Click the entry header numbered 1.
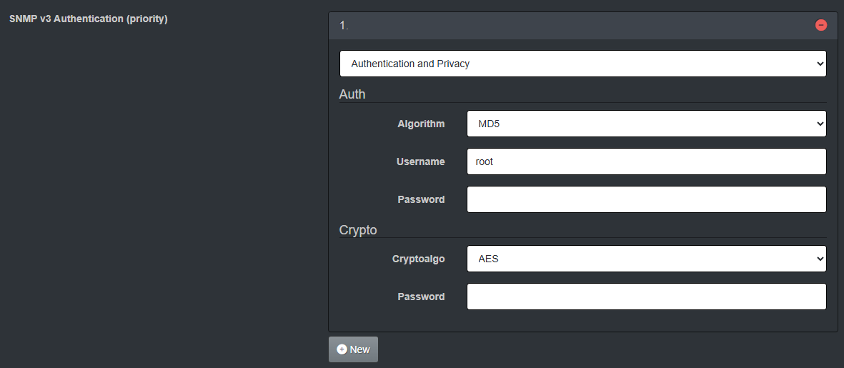844x368 pixels. point(583,25)
